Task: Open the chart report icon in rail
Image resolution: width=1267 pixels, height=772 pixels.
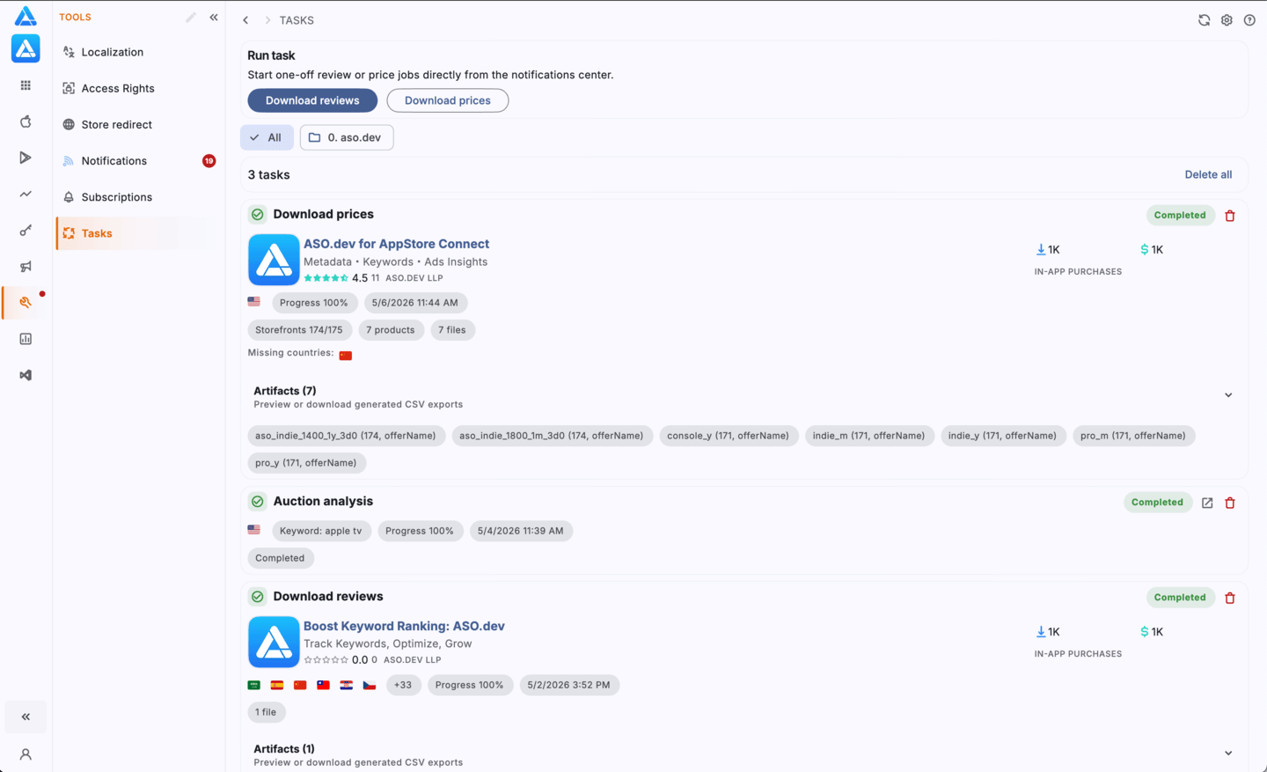Action: coord(26,339)
